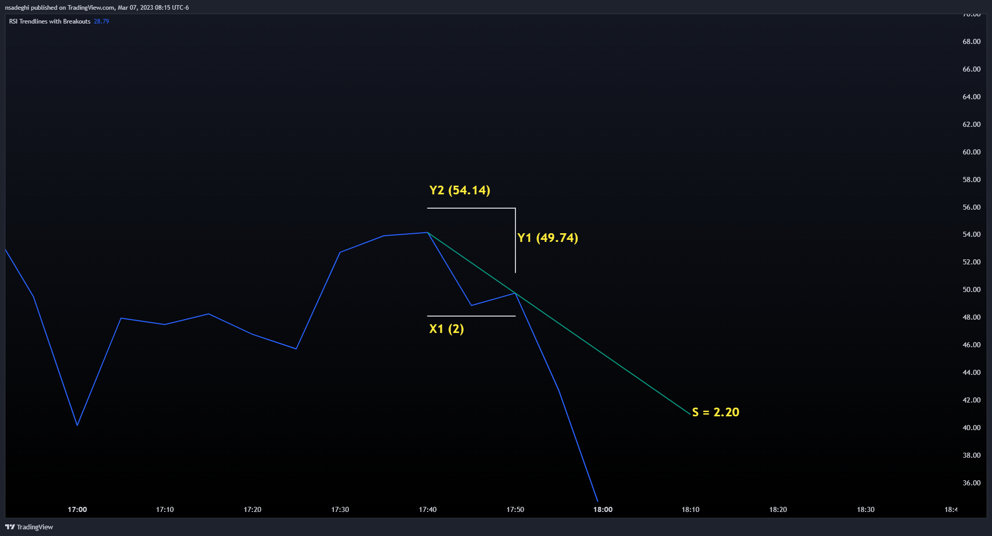Click the 64.00 price scale label

pos(972,97)
